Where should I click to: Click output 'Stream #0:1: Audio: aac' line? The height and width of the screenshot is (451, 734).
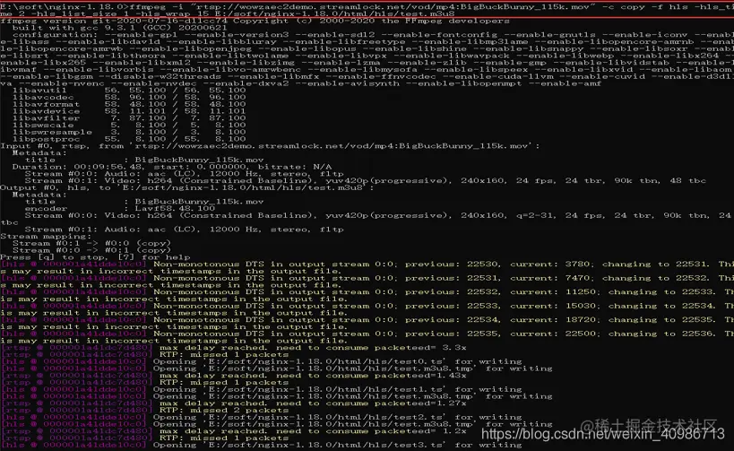pos(184,230)
